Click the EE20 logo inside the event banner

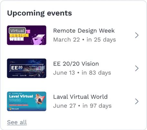click(x=17, y=68)
